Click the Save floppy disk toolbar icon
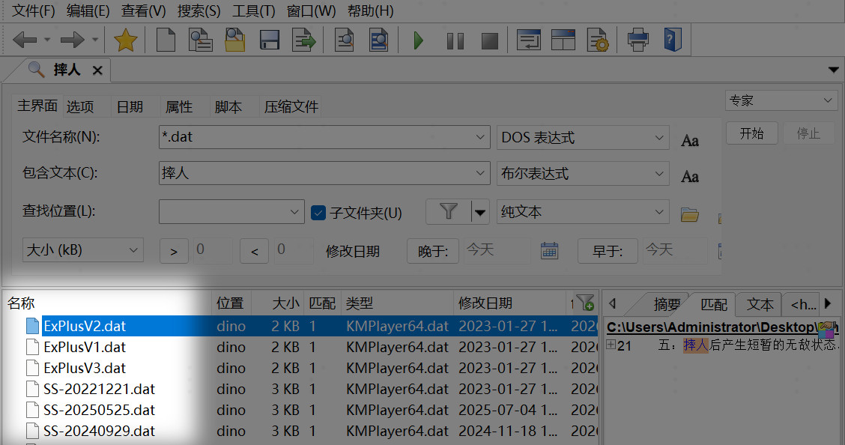 (x=270, y=40)
